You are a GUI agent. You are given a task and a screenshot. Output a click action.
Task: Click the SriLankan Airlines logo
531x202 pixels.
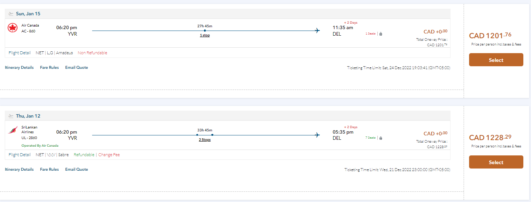pos(13,130)
